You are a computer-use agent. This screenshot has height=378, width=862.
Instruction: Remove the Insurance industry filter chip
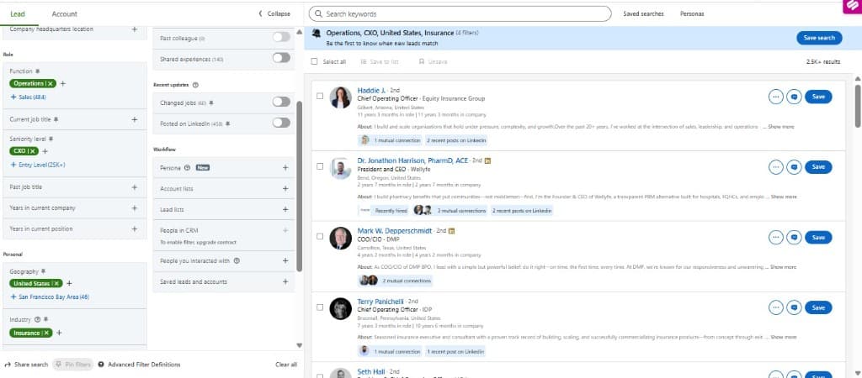pos(47,333)
